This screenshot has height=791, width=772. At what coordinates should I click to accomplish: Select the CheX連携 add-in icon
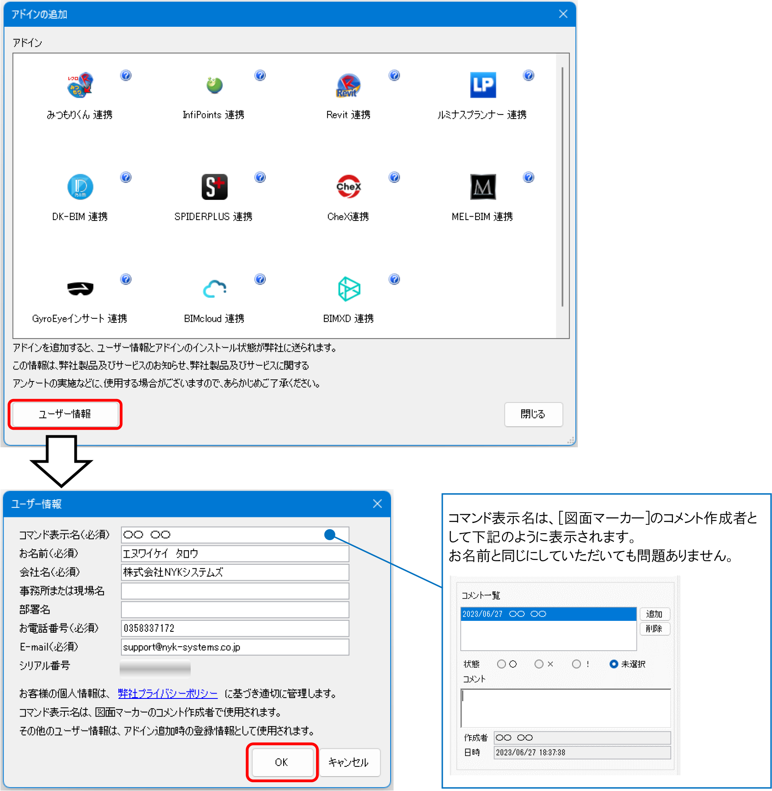(x=349, y=187)
